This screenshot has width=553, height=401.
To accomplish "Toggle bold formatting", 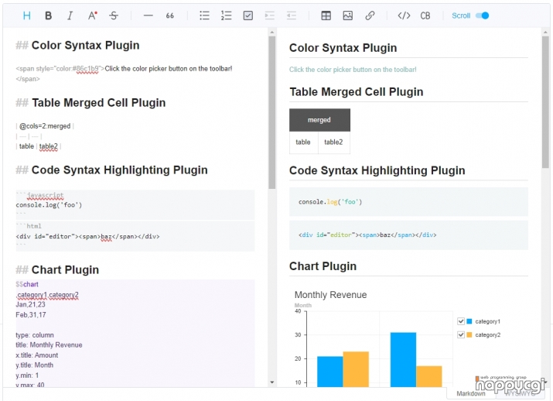I will 48,15.
